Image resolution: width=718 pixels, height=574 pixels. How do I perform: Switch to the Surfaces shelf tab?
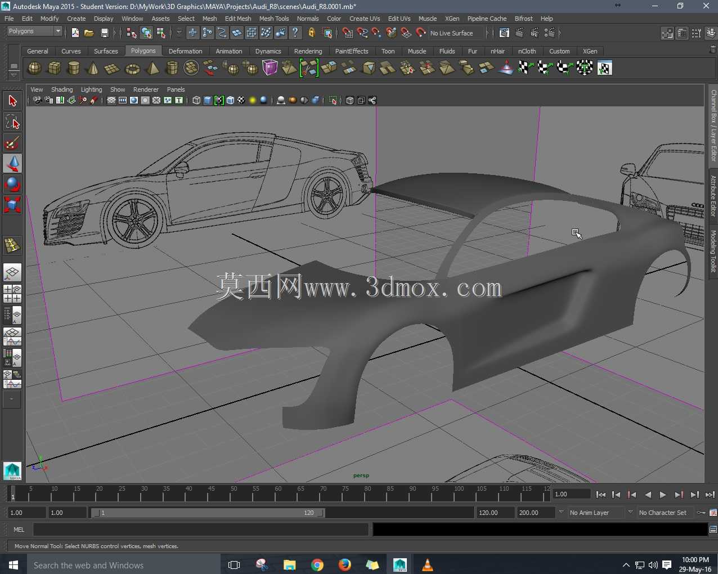(106, 51)
